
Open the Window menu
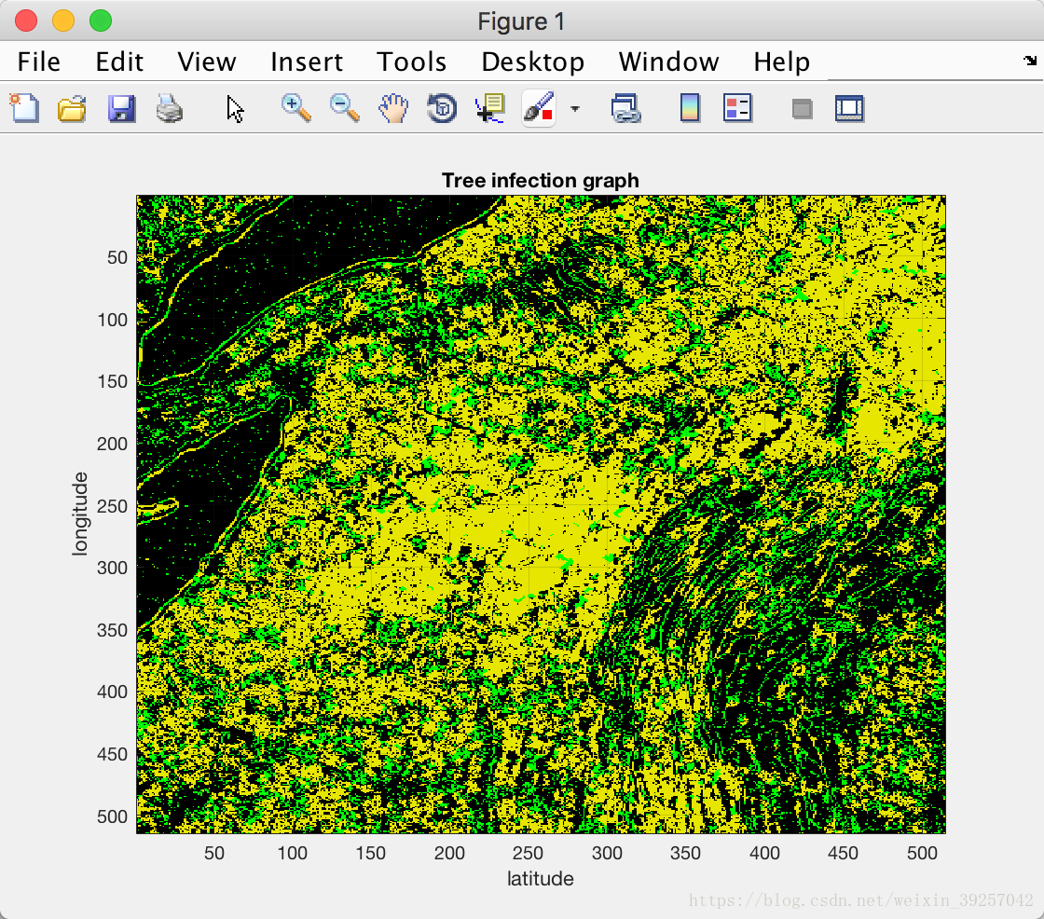(x=668, y=62)
